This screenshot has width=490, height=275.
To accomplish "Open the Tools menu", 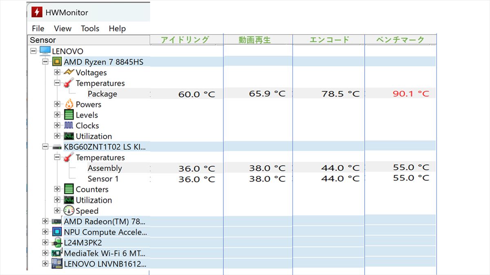I will tap(90, 29).
